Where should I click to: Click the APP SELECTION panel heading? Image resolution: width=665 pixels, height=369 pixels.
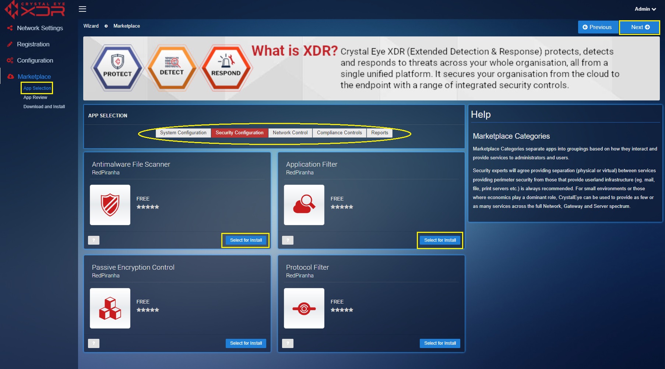pos(108,116)
